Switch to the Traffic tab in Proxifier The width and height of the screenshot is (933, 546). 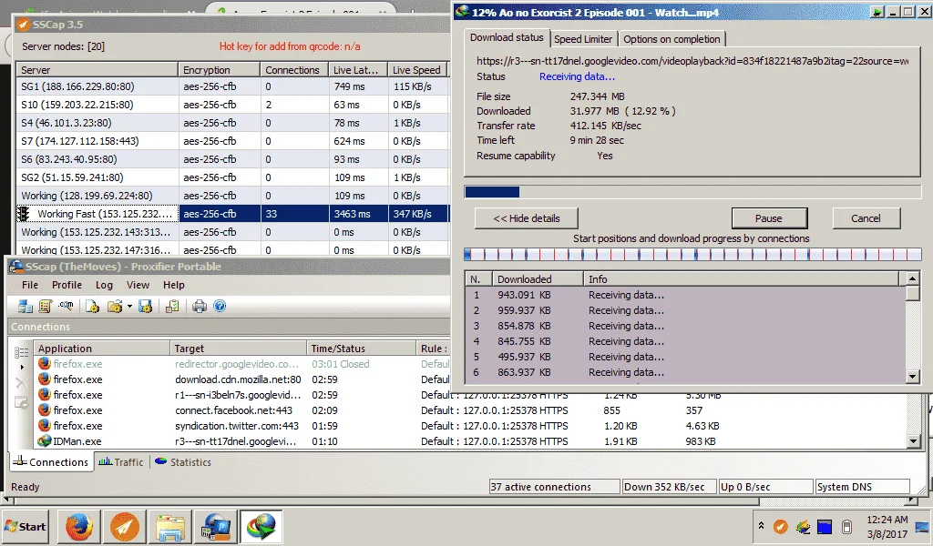[x=121, y=462]
